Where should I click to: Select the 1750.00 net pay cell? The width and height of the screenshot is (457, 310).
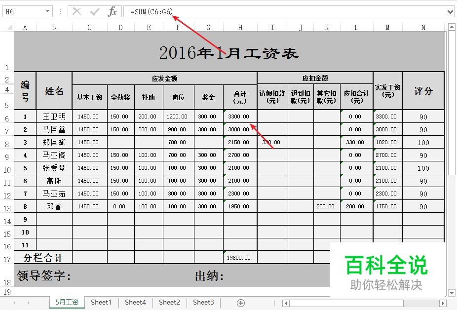point(387,206)
